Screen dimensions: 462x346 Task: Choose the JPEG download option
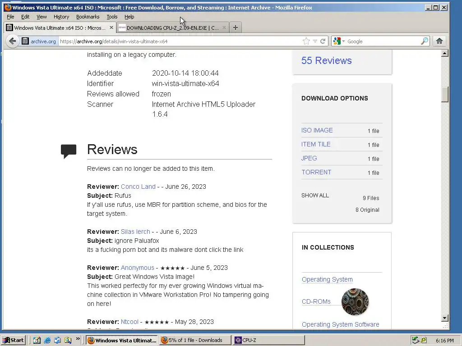[x=309, y=158]
